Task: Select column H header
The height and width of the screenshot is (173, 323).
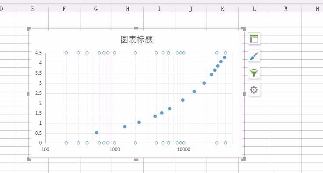Action: tap(128, 9)
